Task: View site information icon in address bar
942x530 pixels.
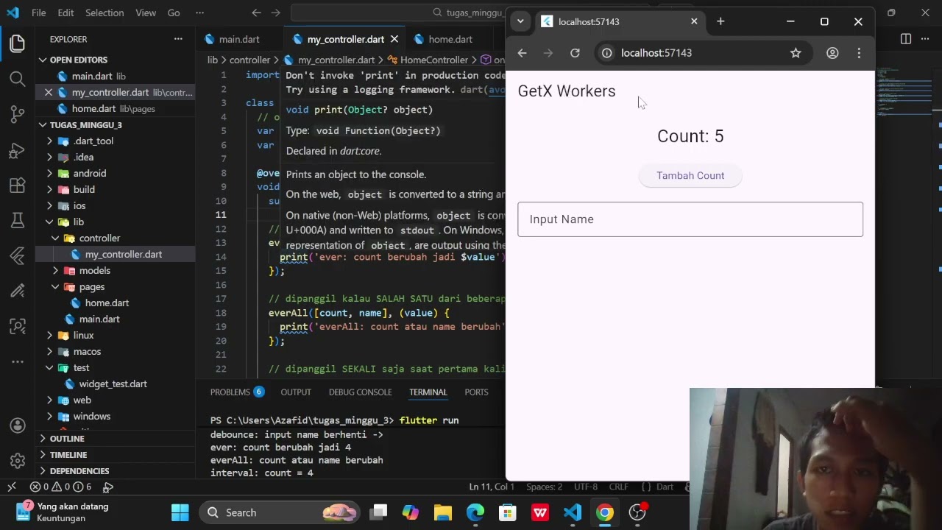Action: coord(606,53)
